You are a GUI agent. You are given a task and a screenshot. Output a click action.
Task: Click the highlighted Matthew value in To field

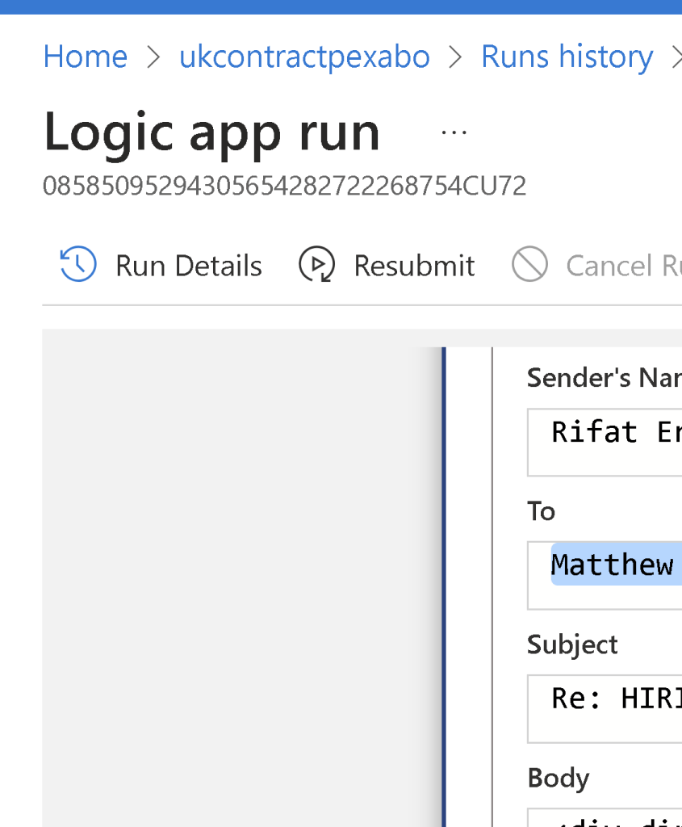click(x=616, y=564)
